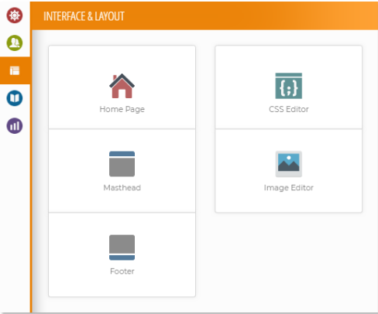This screenshot has width=378, height=314.
Task: Open the CSS Editor label link
Action: click(x=289, y=109)
